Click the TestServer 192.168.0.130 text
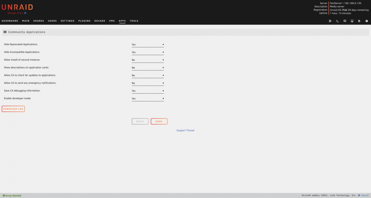The width and height of the screenshot is (371, 198). pos(345,3)
